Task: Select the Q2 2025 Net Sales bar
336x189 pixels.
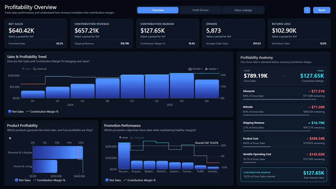Action: tap(157, 86)
